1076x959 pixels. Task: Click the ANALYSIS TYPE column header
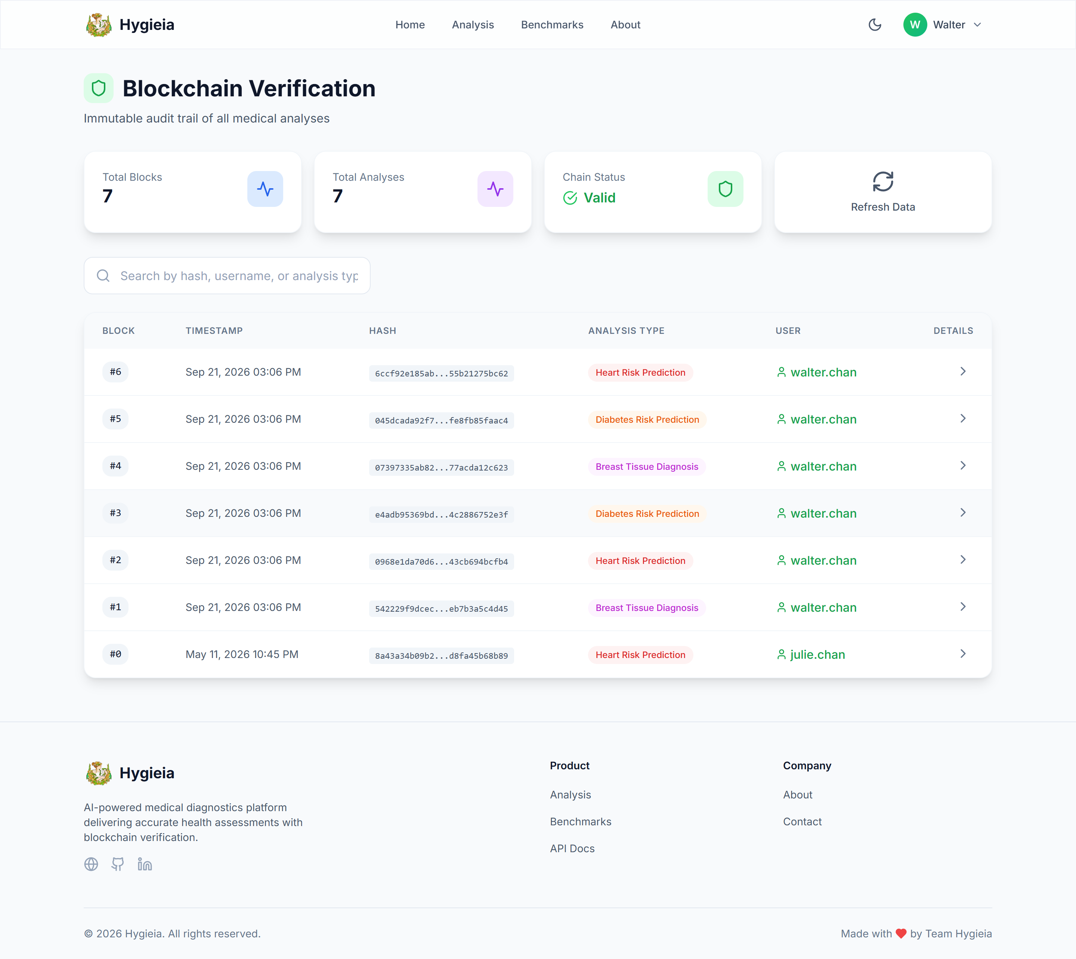(626, 331)
